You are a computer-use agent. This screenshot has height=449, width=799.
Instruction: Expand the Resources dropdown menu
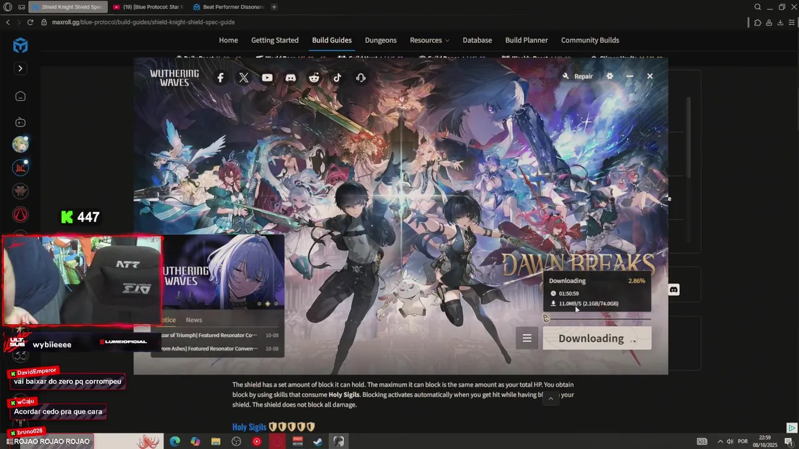tap(429, 40)
